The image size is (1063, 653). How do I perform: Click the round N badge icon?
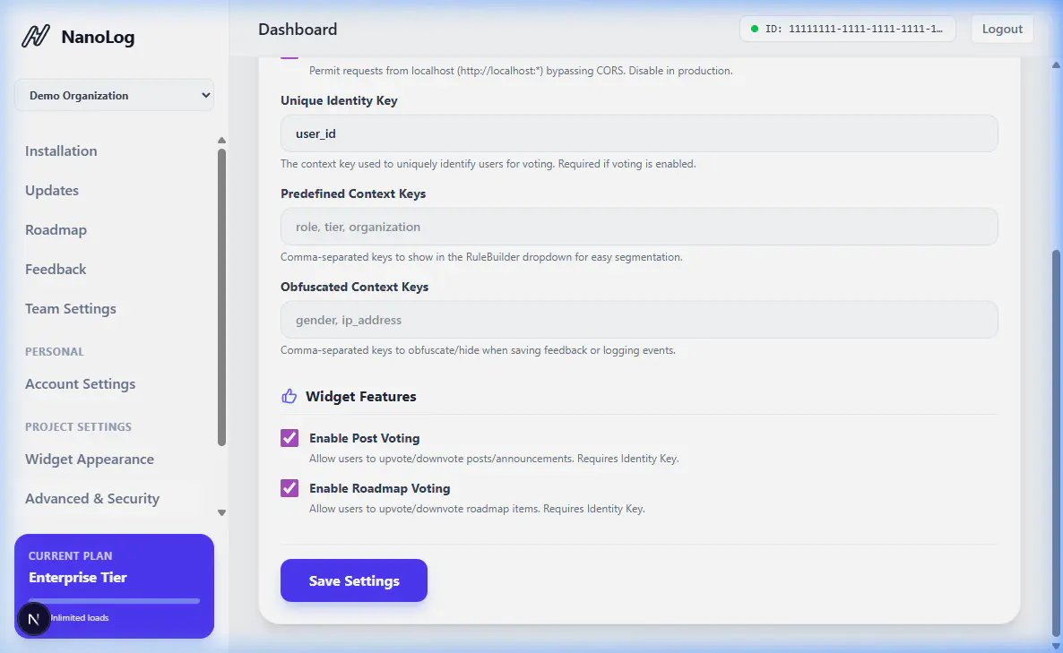click(33, 619)
